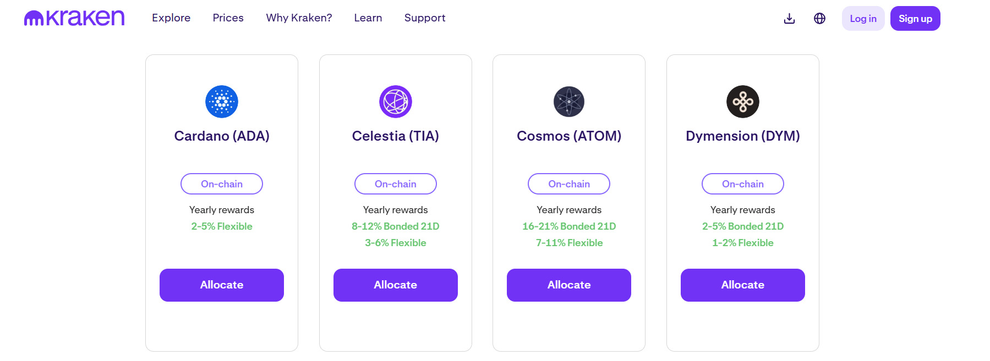The width and height of the screenshot is (990, 361).
Task: Open the globe language selector
Action: click(819, 19)
